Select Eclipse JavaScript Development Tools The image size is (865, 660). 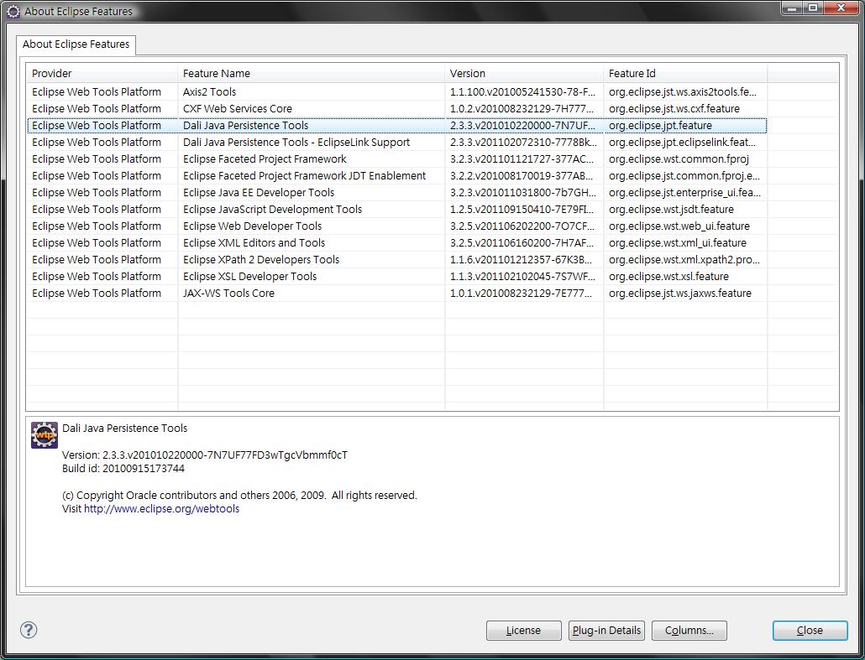(x=396, y=210)
